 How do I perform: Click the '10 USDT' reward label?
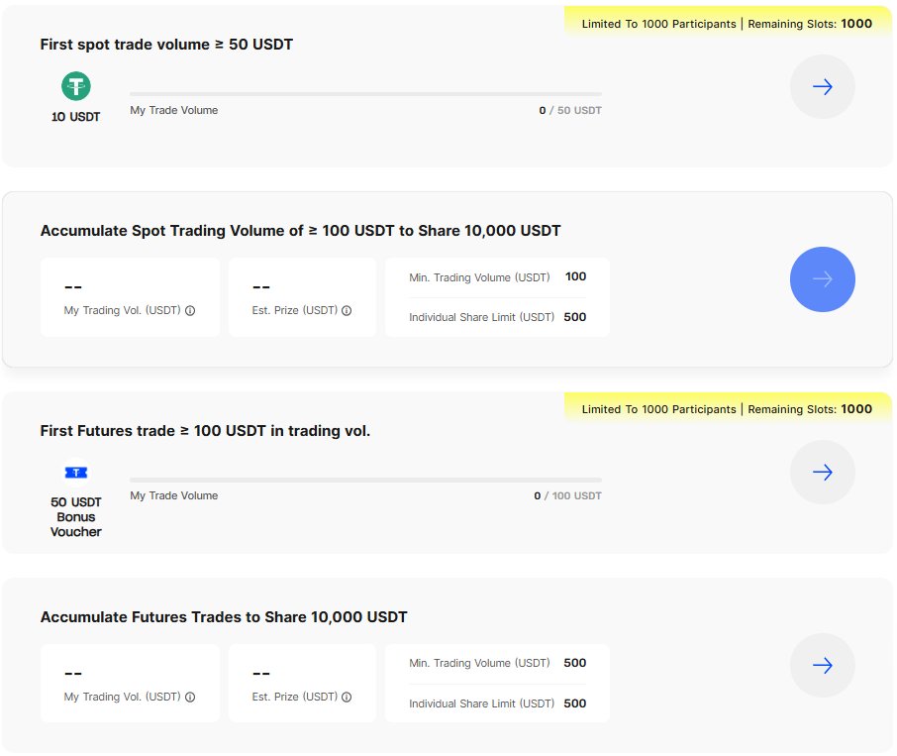[x=75, y=117]
